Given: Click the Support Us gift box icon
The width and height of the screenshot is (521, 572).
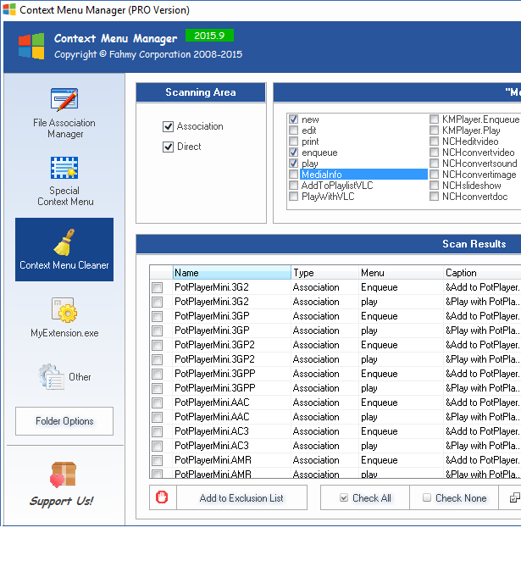Looking at the screenshot, I should 63,475.
